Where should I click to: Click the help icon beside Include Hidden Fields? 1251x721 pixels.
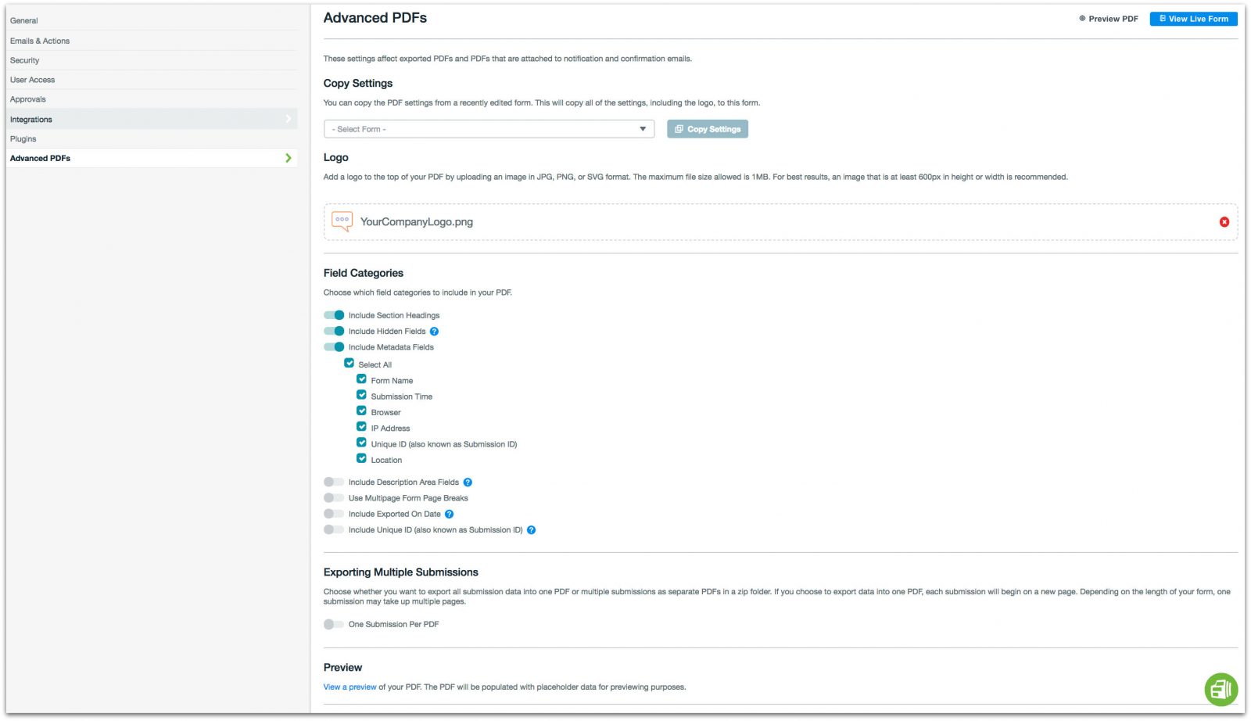[x=436, y=331]
